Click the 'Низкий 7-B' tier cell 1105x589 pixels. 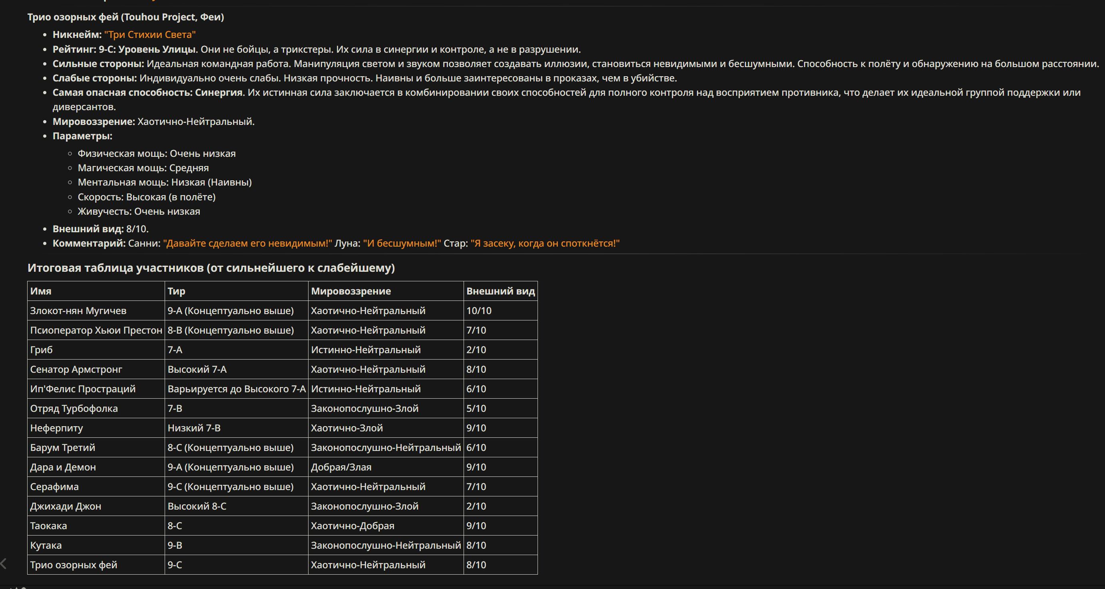(236, 428)
